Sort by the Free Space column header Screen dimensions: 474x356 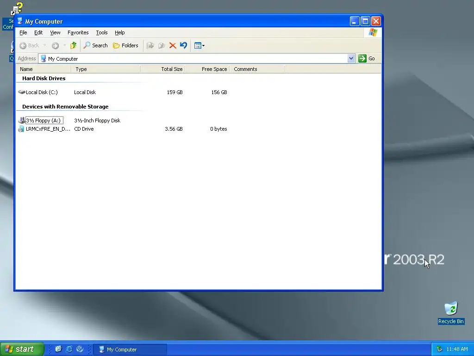(x=208, y=69)
